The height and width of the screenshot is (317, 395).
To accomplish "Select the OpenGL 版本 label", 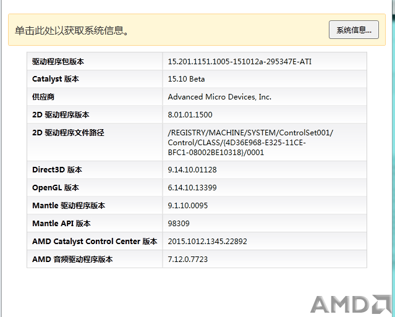I will pos(56,188).
